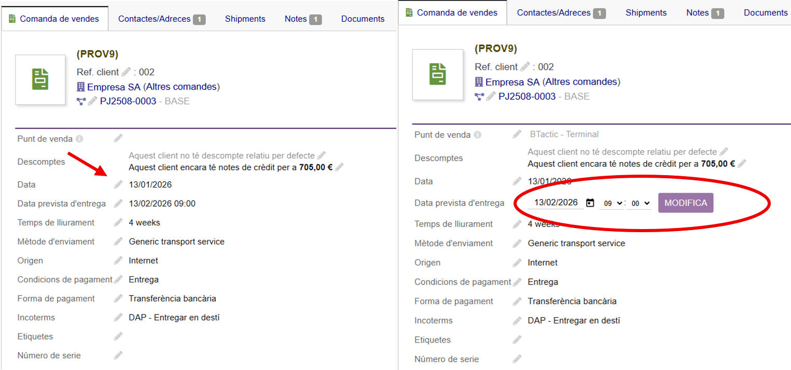Click the green order thumbnail in left panel
This screenshot has width=791, height=370.
point(43,79)
